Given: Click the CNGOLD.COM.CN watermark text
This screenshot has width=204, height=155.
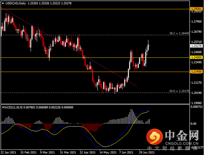Looking at the screenshot, I should [182, 144].
